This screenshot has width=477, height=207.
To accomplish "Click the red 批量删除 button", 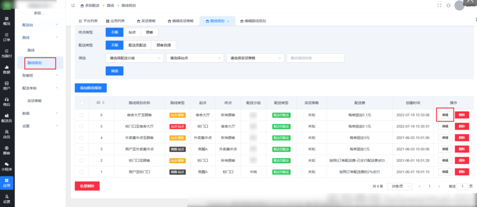I will pyautogui.click(x=87, y=186).
